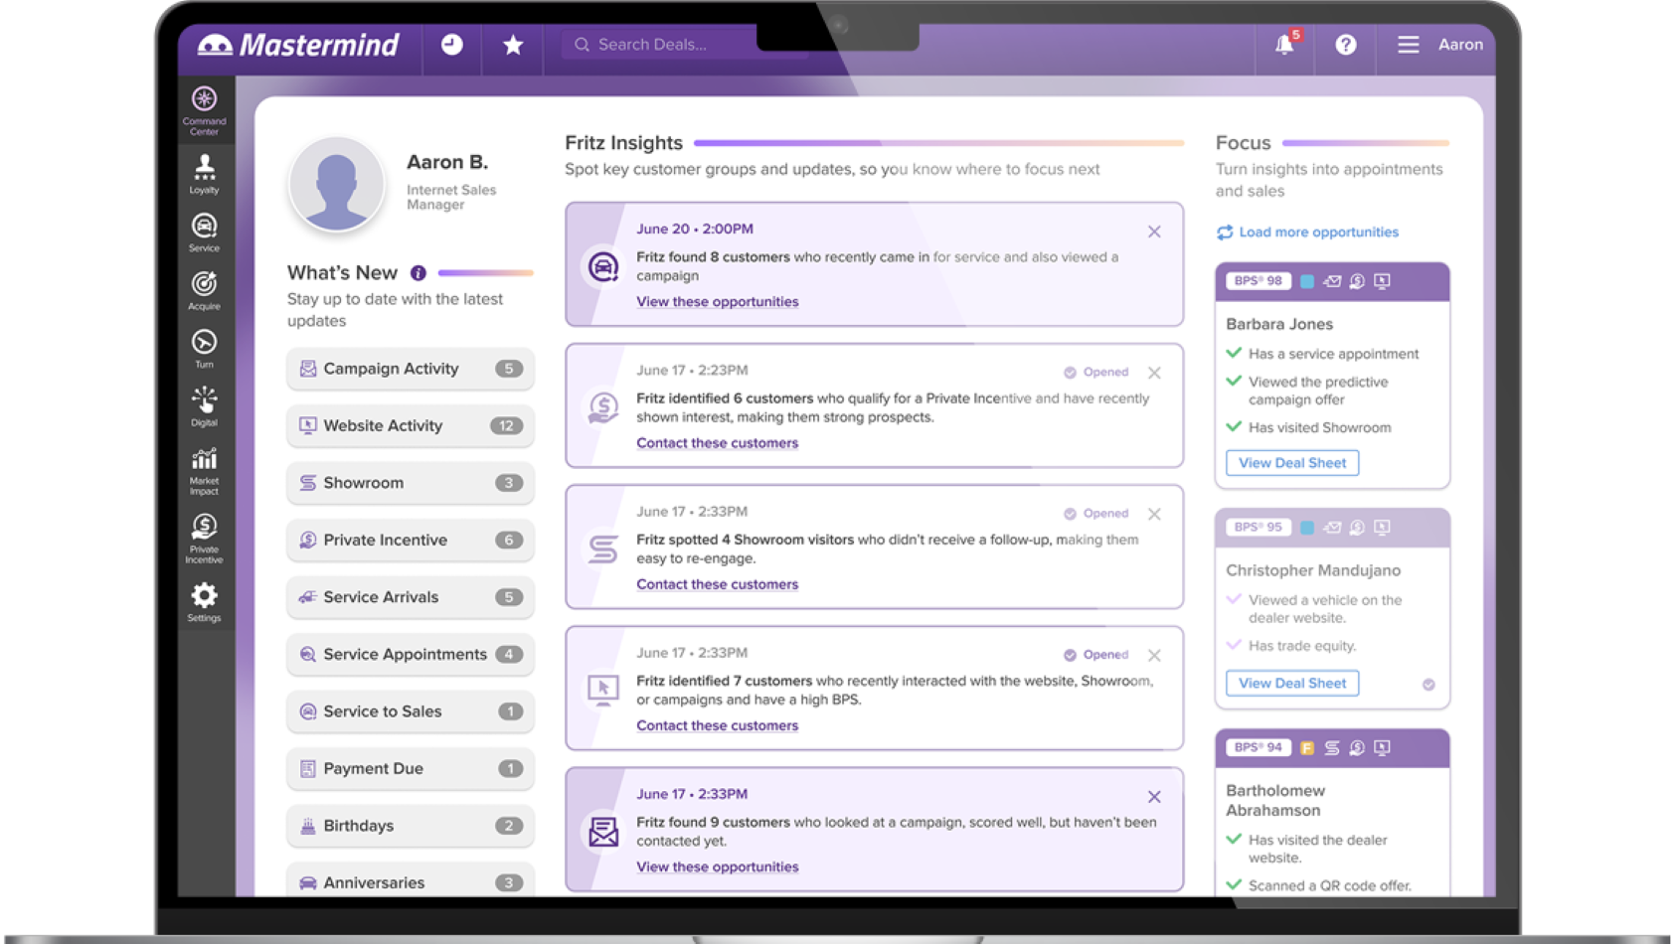Click View Deal Sheet for Barbara Jones

[1291, 463]
